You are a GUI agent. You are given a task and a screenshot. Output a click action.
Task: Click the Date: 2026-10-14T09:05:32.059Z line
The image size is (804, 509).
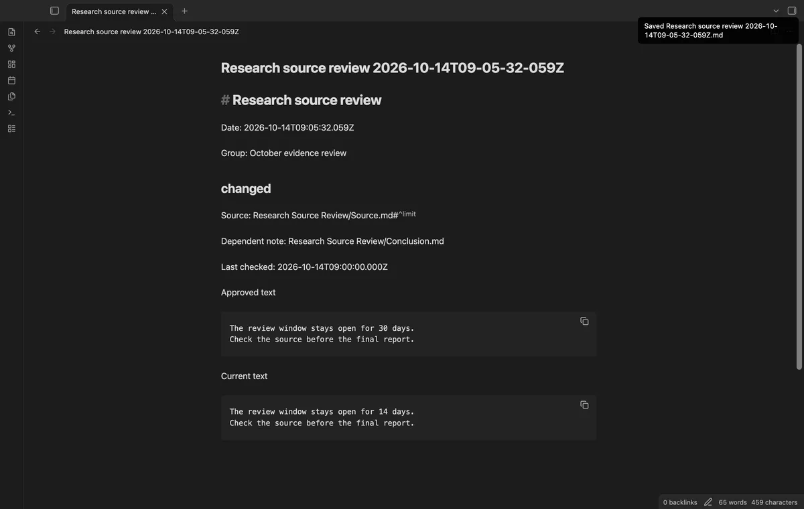pyautogui.click(x=287, y=127)
